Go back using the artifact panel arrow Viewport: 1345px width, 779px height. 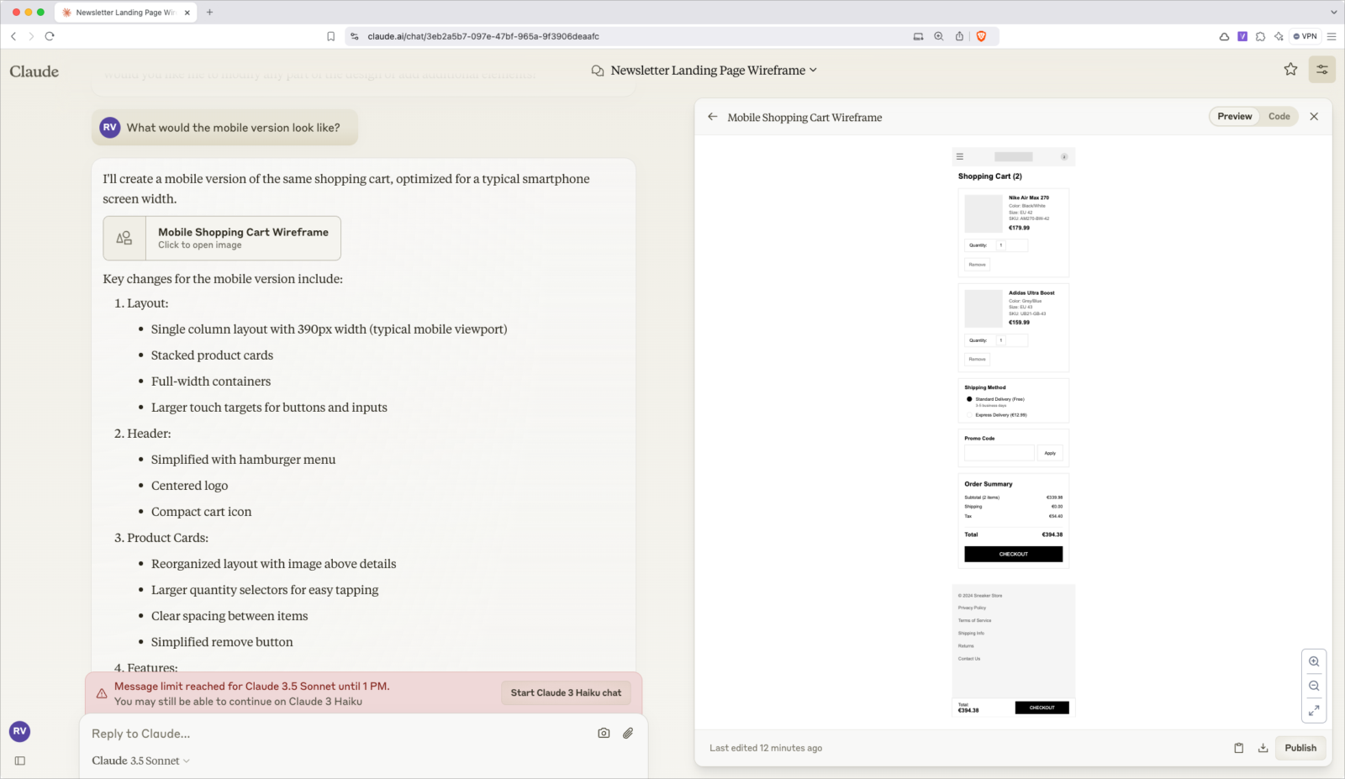pyautogui.click(x=713, y=117)
